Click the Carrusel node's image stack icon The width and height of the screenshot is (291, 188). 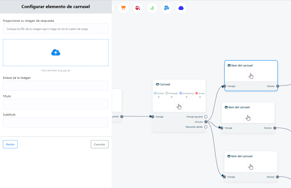157,84
